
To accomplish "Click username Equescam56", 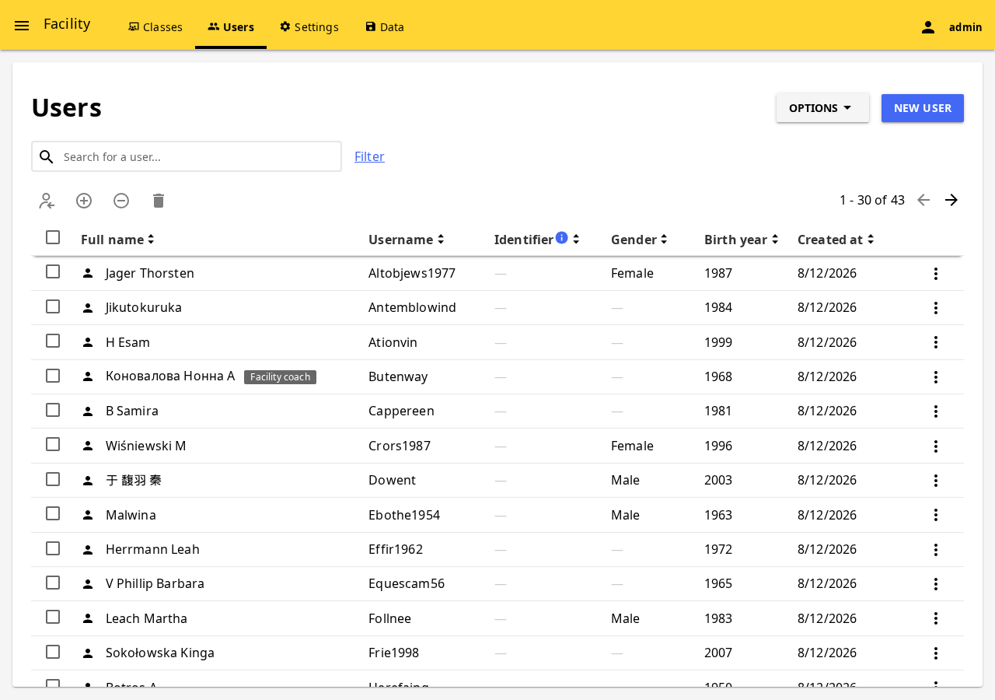I will tap(407, 583).
